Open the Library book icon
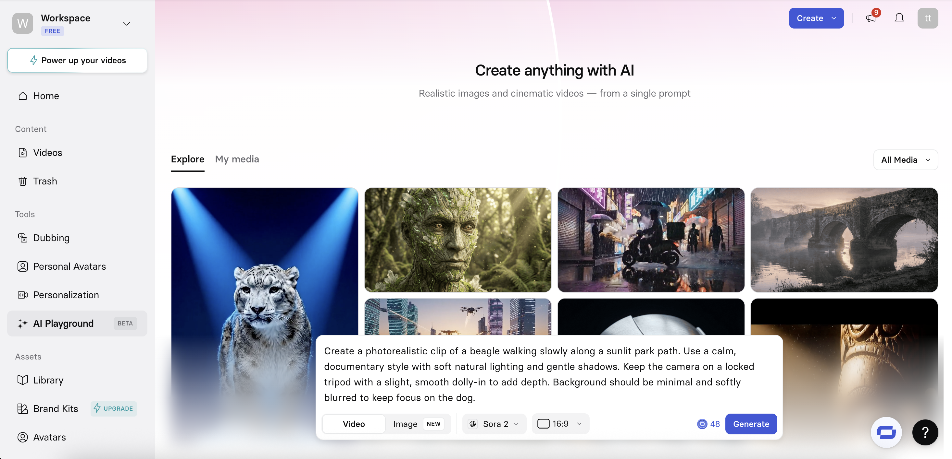 pyautogui.click(x=22, y=380)
